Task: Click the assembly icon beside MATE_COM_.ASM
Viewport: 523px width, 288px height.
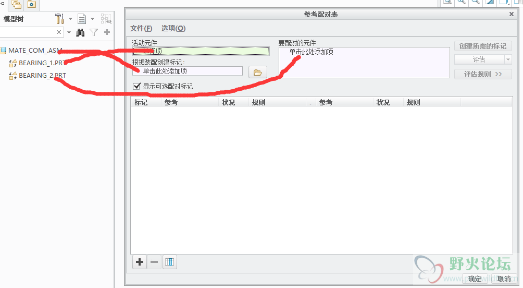Action: point(3,51)
